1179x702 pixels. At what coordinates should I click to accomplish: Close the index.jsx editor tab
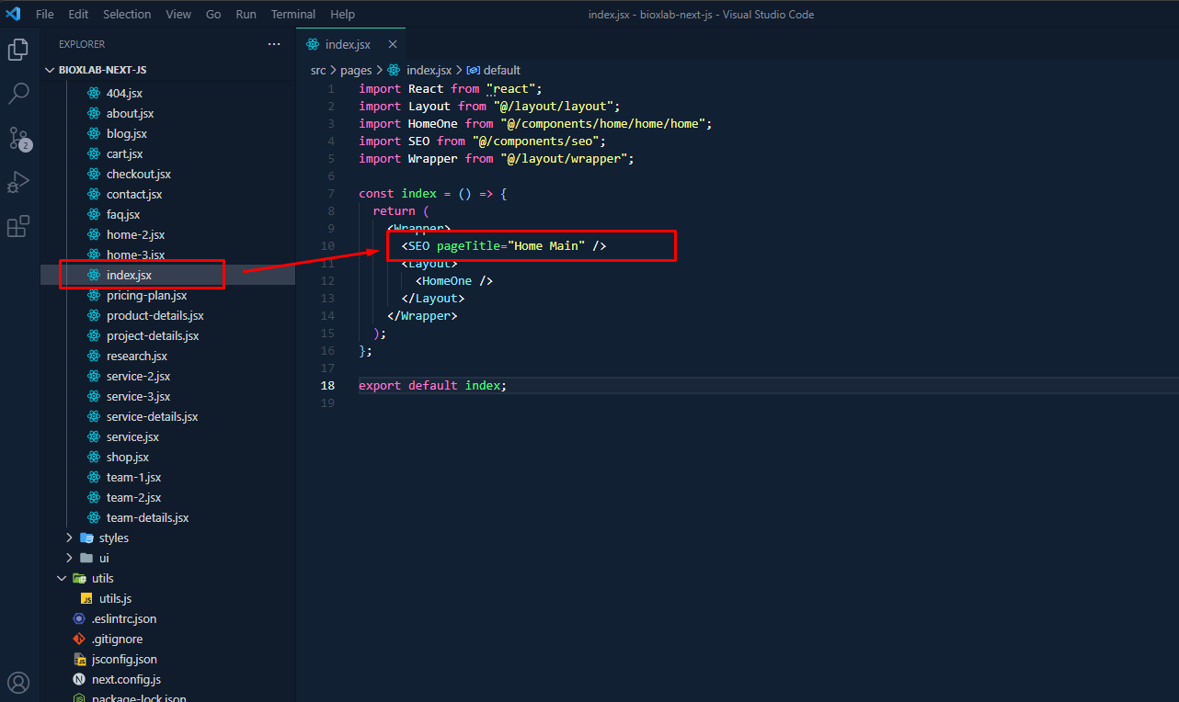[x=393, y=44]
